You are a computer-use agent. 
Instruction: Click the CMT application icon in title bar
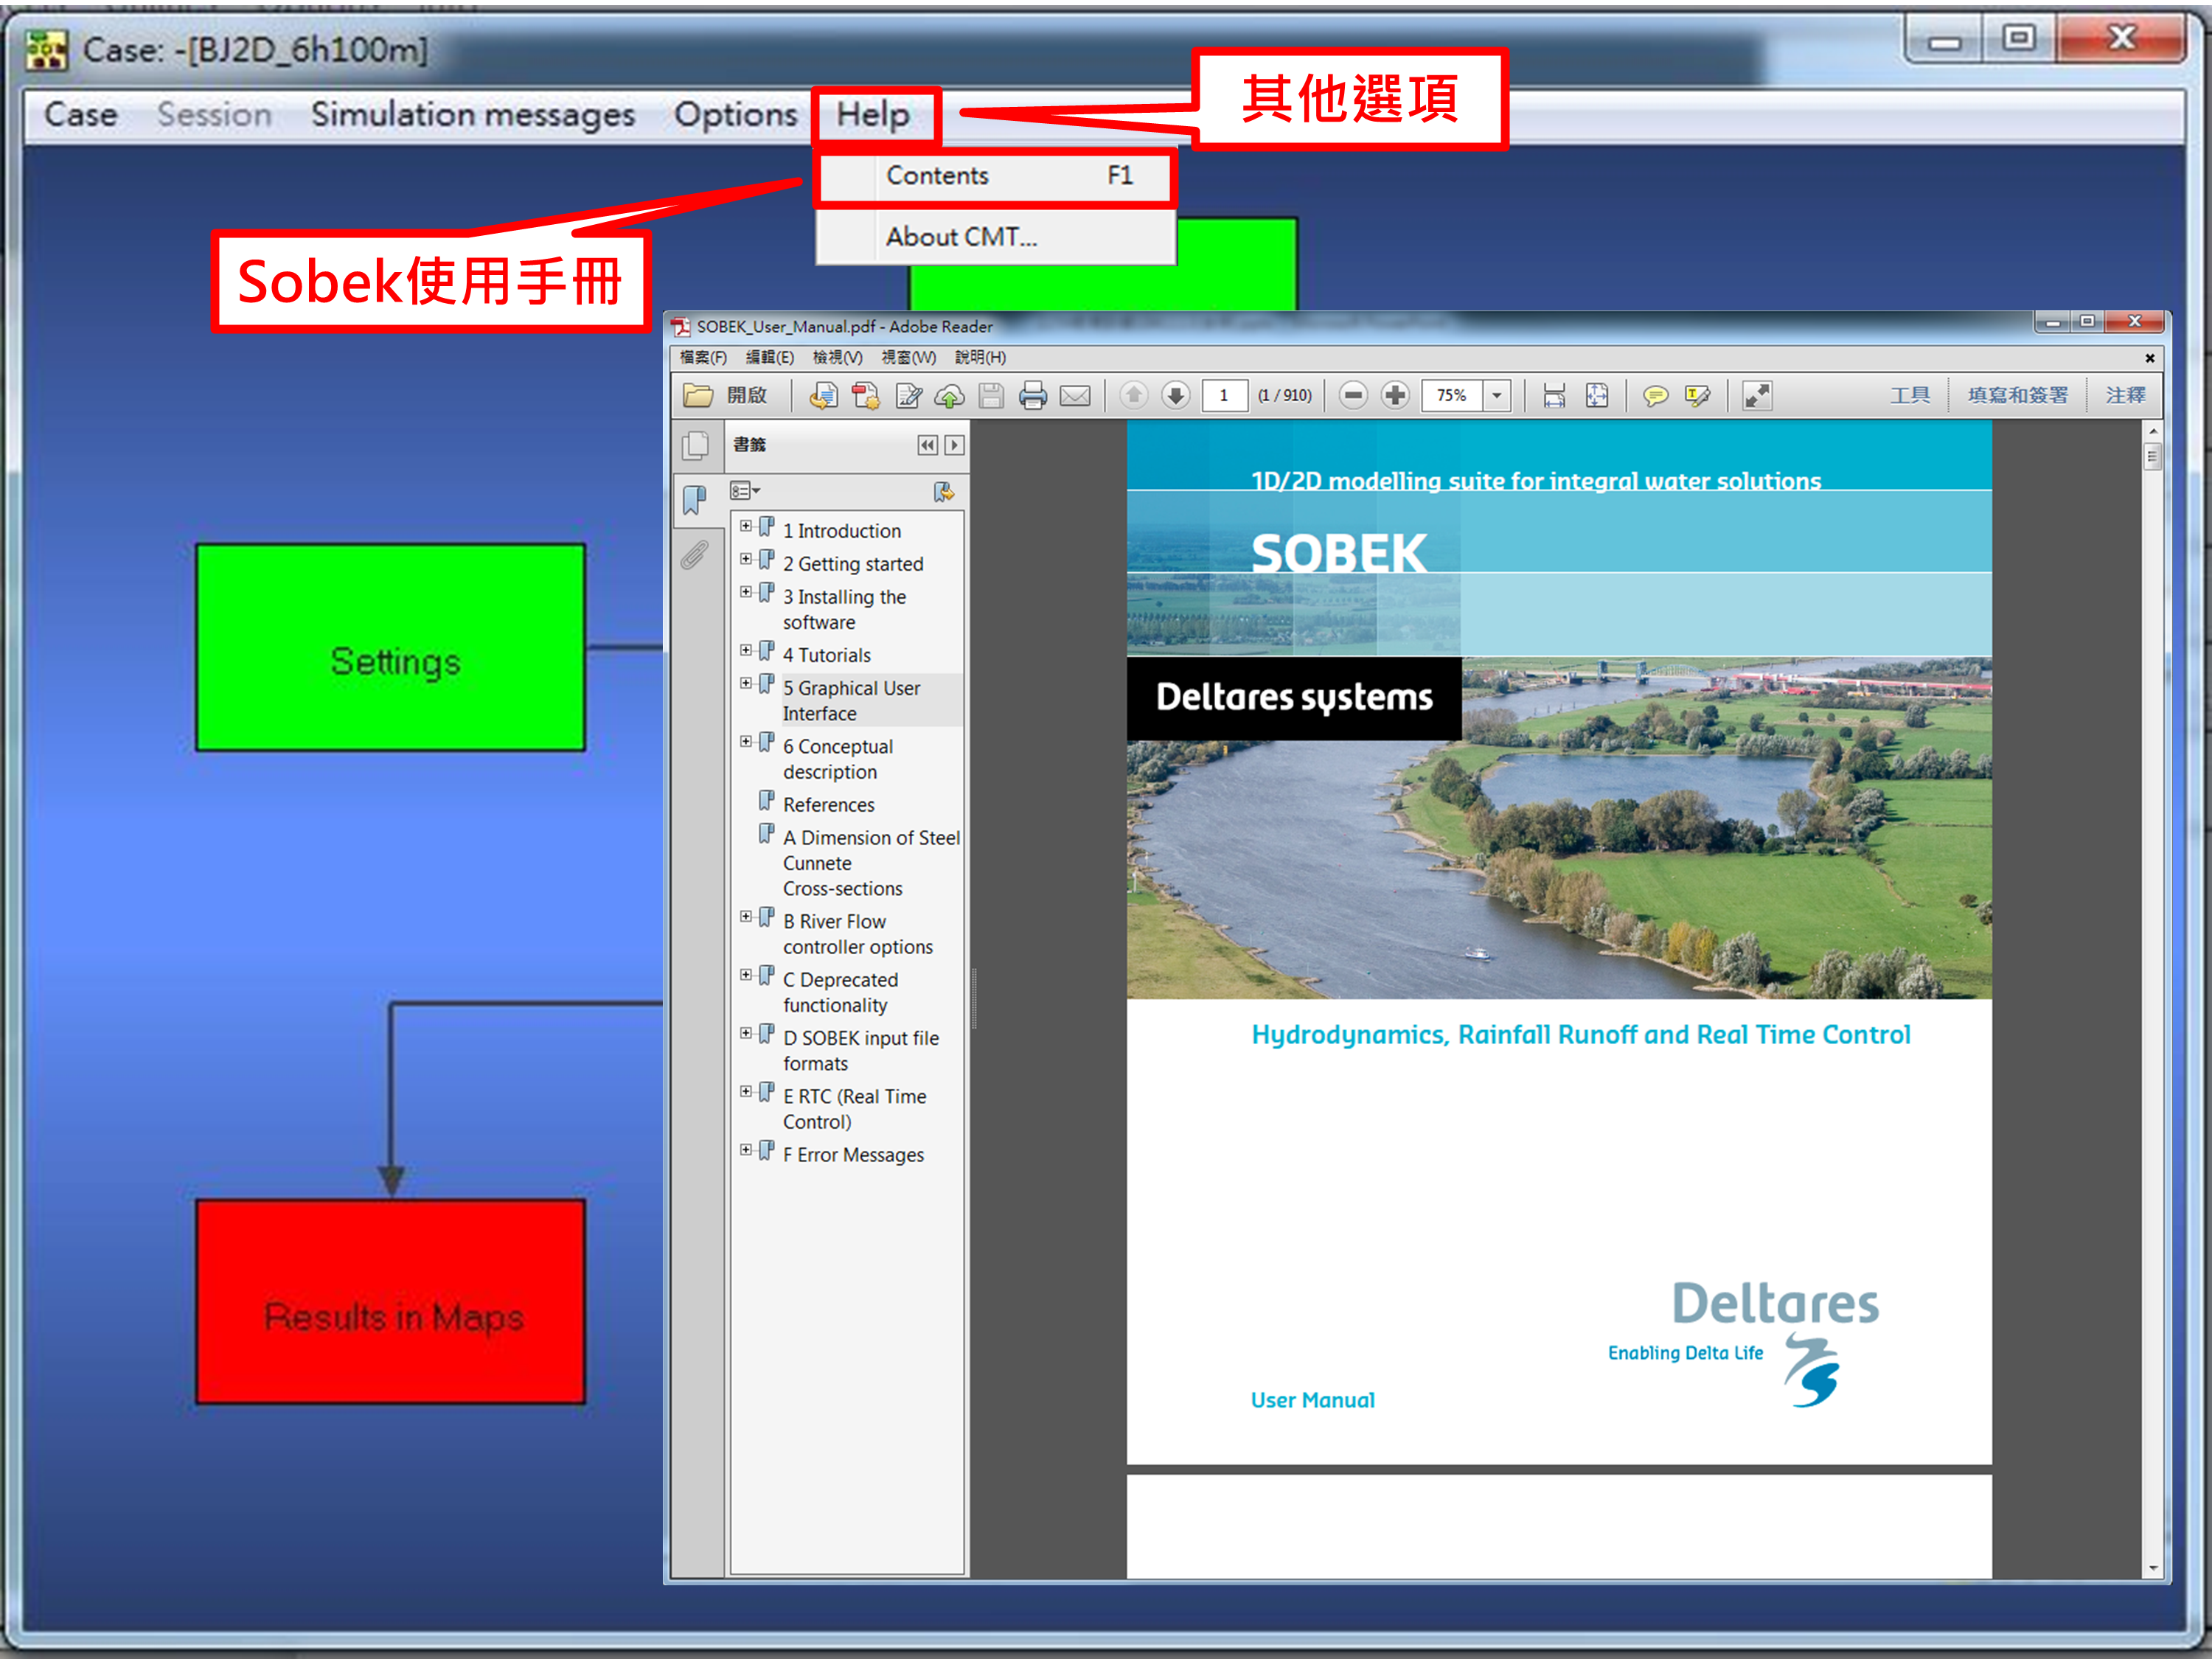46,50
